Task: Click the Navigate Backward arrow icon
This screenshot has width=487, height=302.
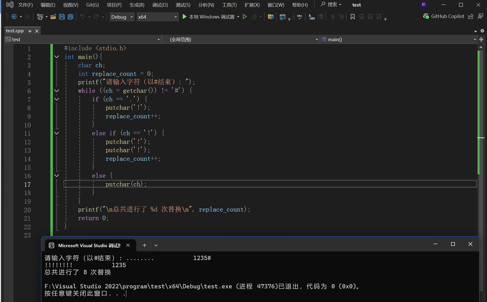Action: (14, 17)
